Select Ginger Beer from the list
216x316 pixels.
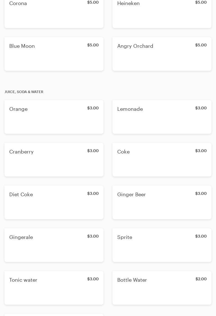[162, 202]
